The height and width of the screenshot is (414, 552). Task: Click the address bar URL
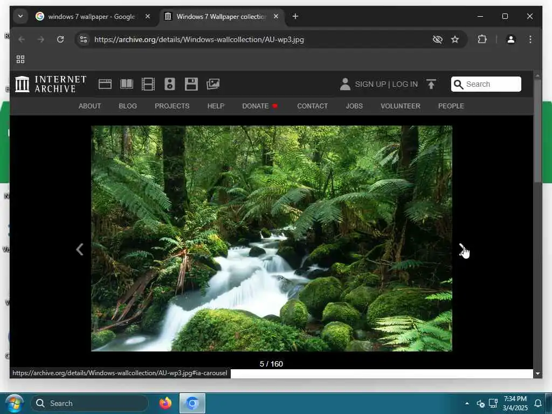199,39
